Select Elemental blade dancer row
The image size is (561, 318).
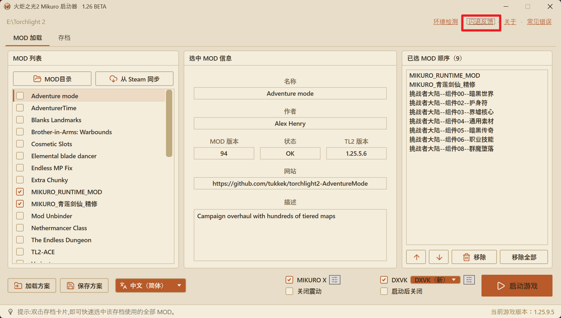pos(89,156)
